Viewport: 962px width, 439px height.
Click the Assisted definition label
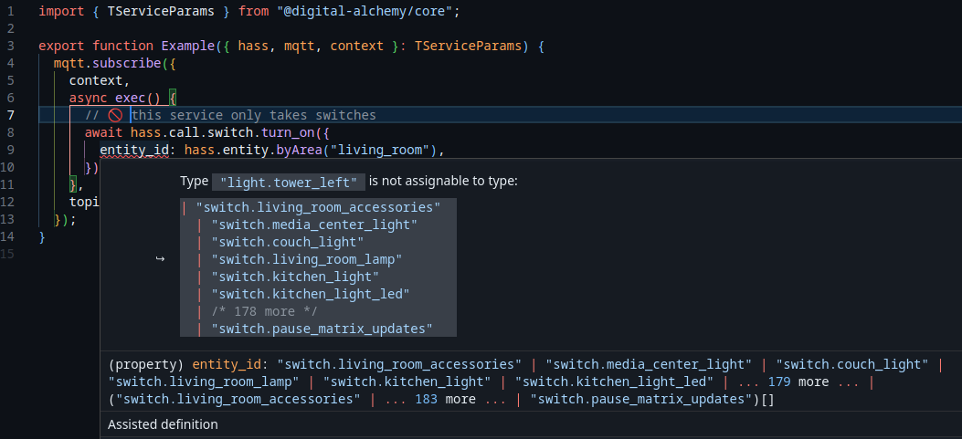pos(163,424)
